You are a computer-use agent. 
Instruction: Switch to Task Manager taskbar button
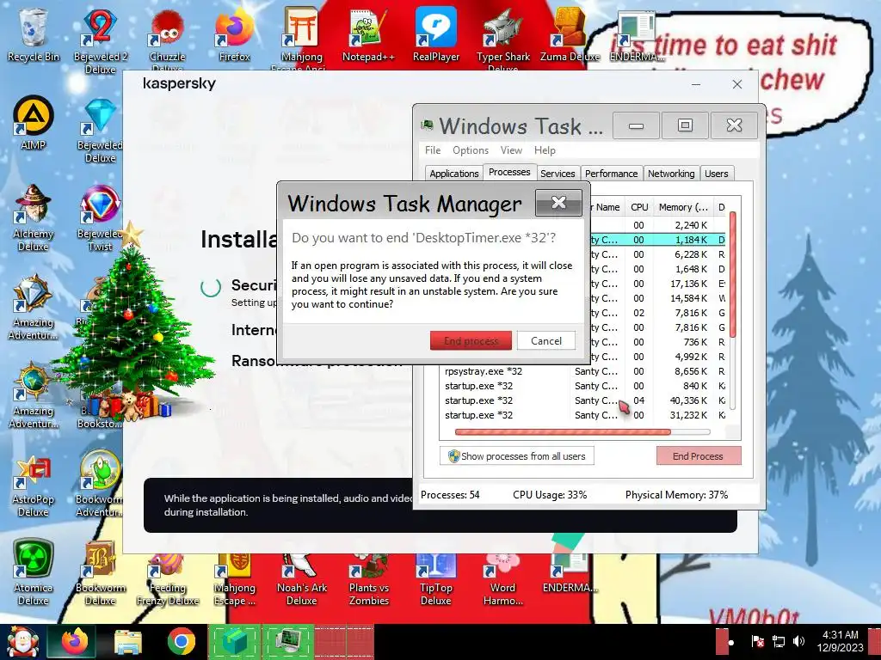click(289, 641)
